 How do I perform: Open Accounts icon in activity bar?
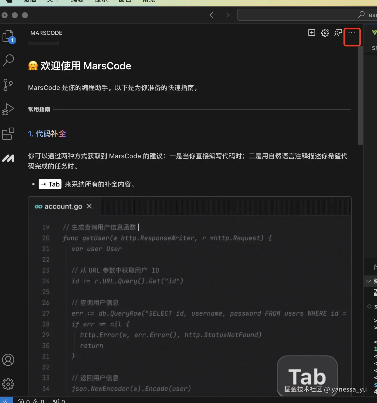tap(8, 360)
